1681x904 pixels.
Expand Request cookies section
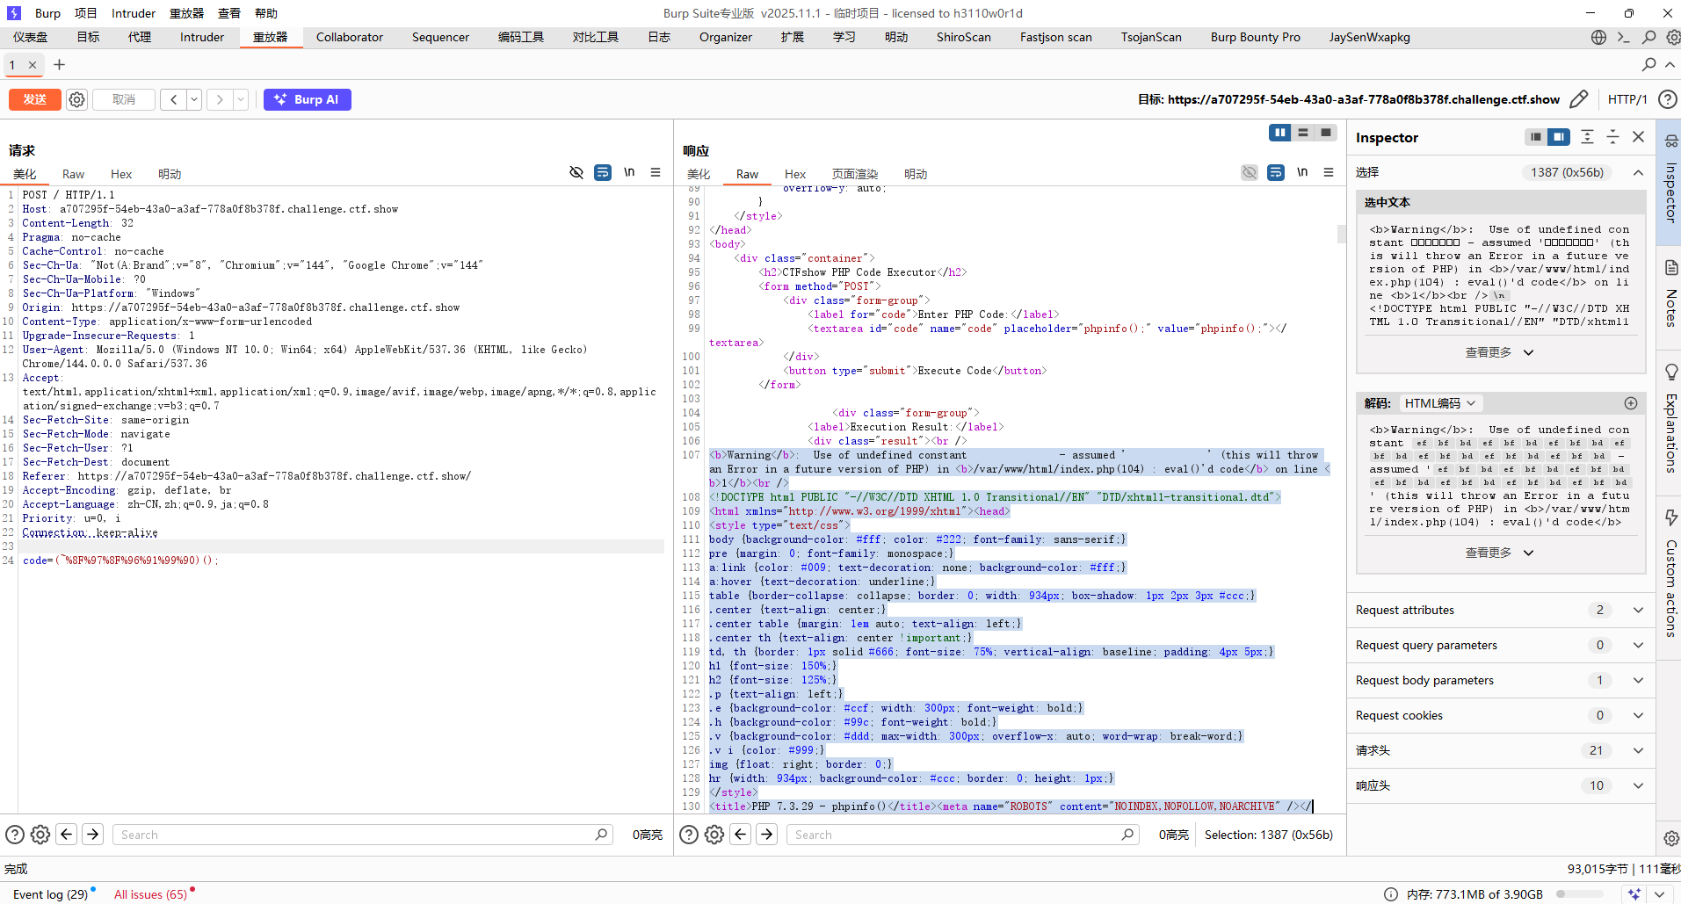(1499, 715)
